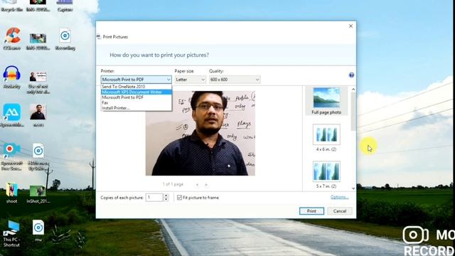Select 5 x 7 in. (2) layout
Viewport: 455px width, 256px height.
click(x=326, y=175)
